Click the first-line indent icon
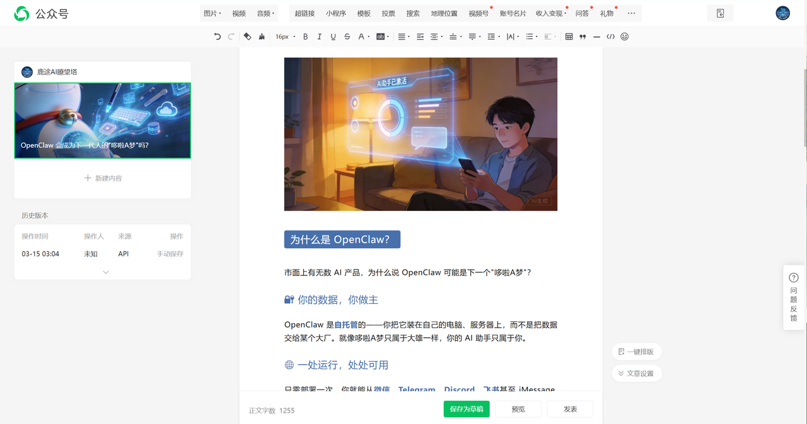Viewport: 807px width, 424px height. click(x=420, y=37)
